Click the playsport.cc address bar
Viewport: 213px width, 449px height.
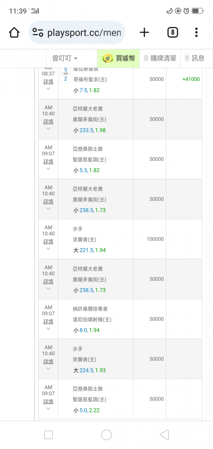[77, 33]
